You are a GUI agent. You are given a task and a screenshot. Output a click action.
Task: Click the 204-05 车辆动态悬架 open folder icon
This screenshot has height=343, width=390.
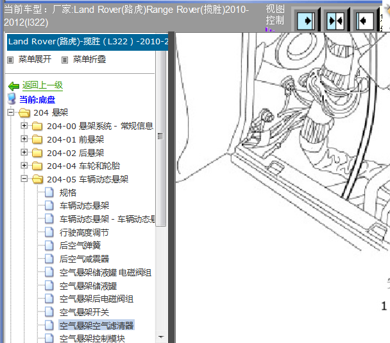(x=38, y=179)
